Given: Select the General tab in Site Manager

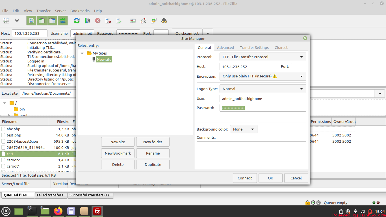Looking at the screenshot, I should click(204, 47).
